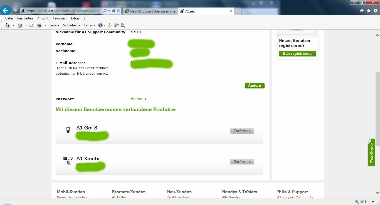Remove the A1 Kombi product
380x205 pixels.
(242, 162)
